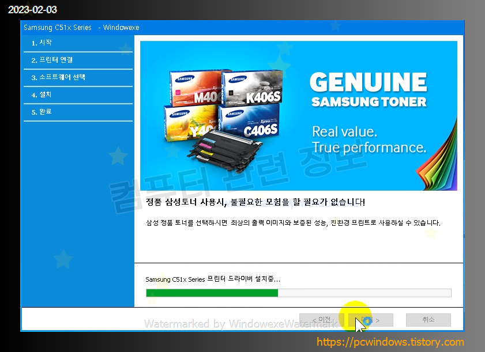
Task: Click the 다음 > (Next) button
Action: pyautogui.click(x=371, y=320)
